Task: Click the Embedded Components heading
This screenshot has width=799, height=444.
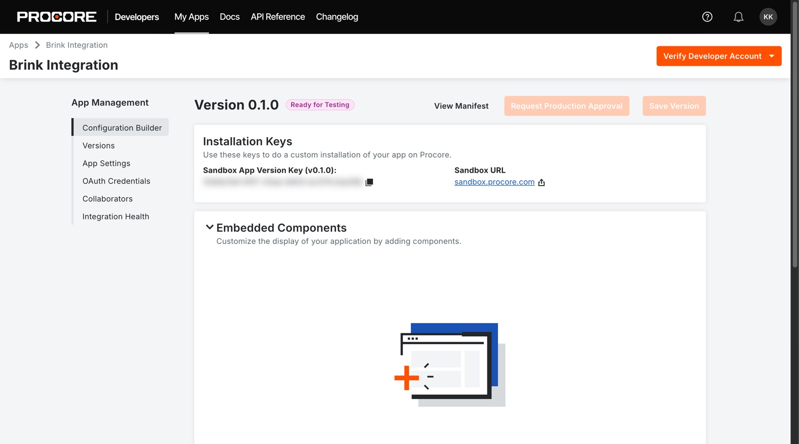Action: tap(281, 227)
